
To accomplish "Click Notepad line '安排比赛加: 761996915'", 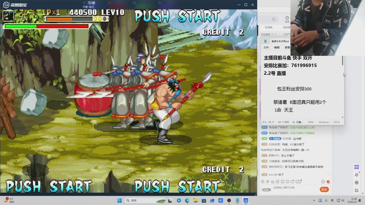I will click(290, 65).
